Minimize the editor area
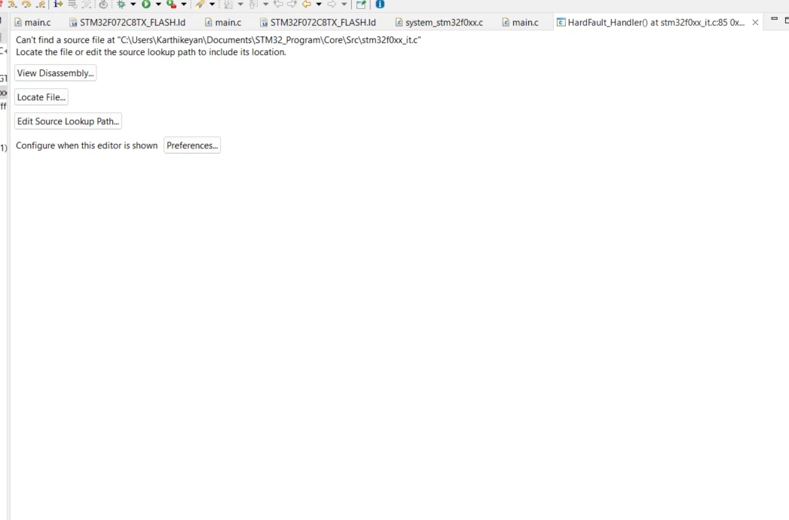This screenshot has width=789, height=520. (x=775, y=19)
